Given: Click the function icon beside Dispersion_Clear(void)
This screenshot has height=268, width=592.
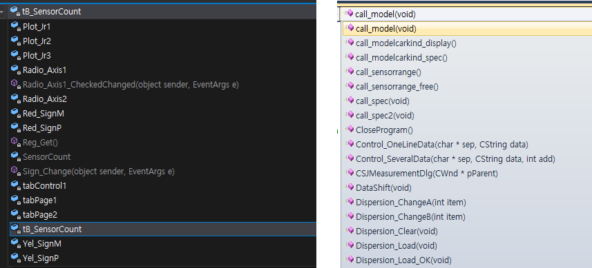Looking at the screenshot, I should point(350,231).
